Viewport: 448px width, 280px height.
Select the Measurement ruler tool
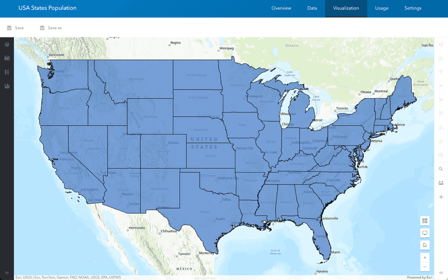pos(441,183)
